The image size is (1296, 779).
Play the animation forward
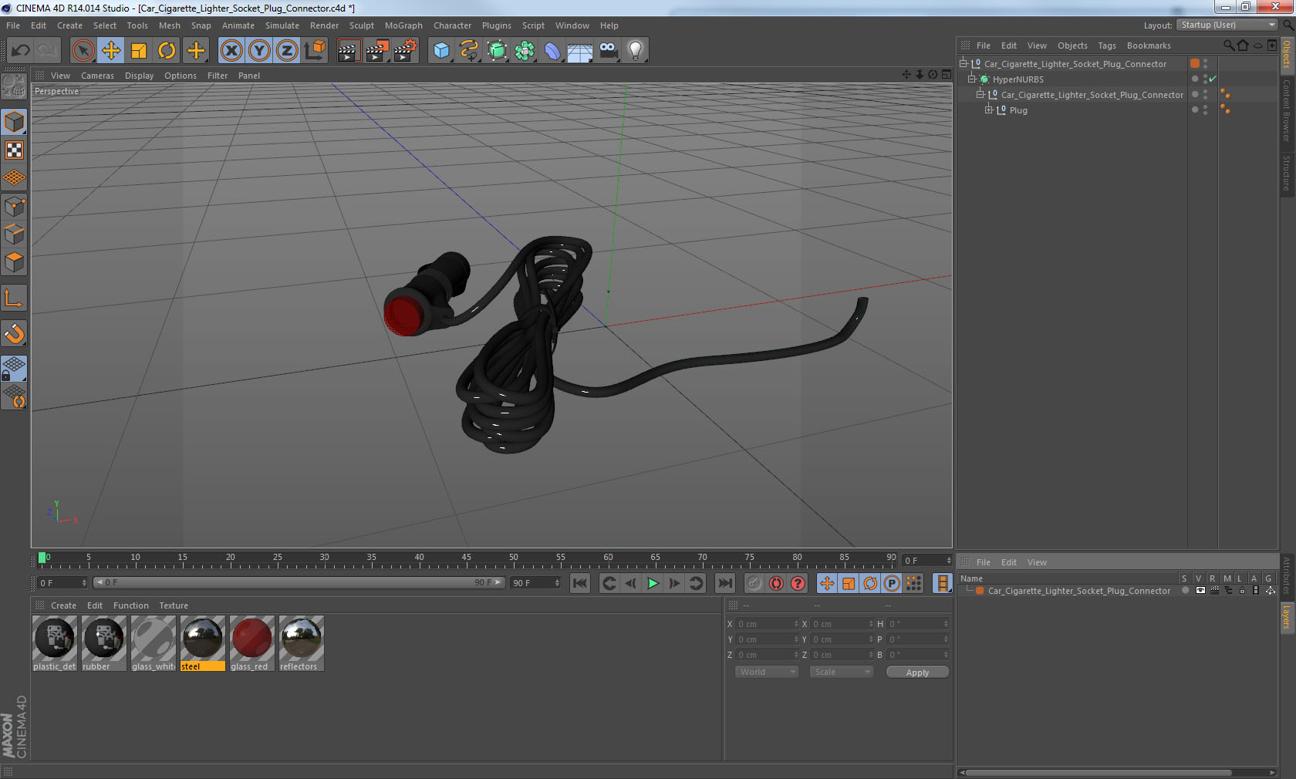[653, 583]
